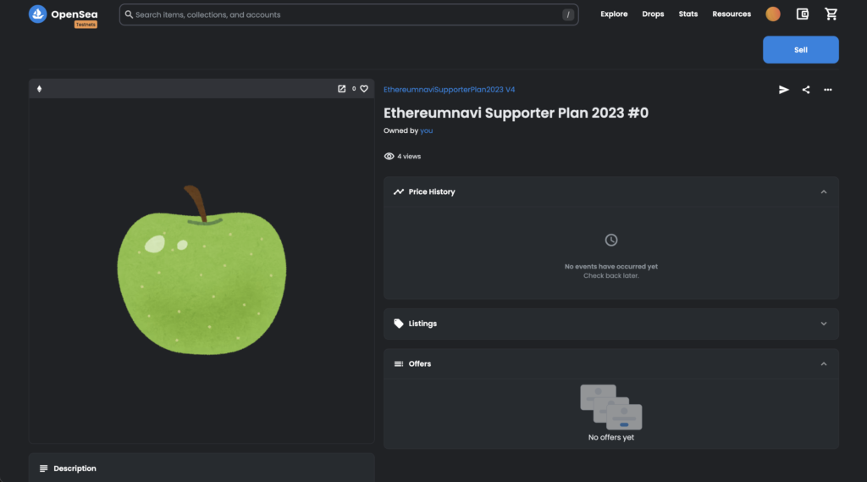Image resolution: width=867 pixels, height=482 pixels.
Task: Open the more options ellipsis menu
Action: click(x=828, y=90)
